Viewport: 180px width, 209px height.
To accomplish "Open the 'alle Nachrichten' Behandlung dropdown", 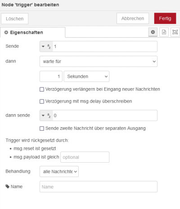I will coord(59,171).
